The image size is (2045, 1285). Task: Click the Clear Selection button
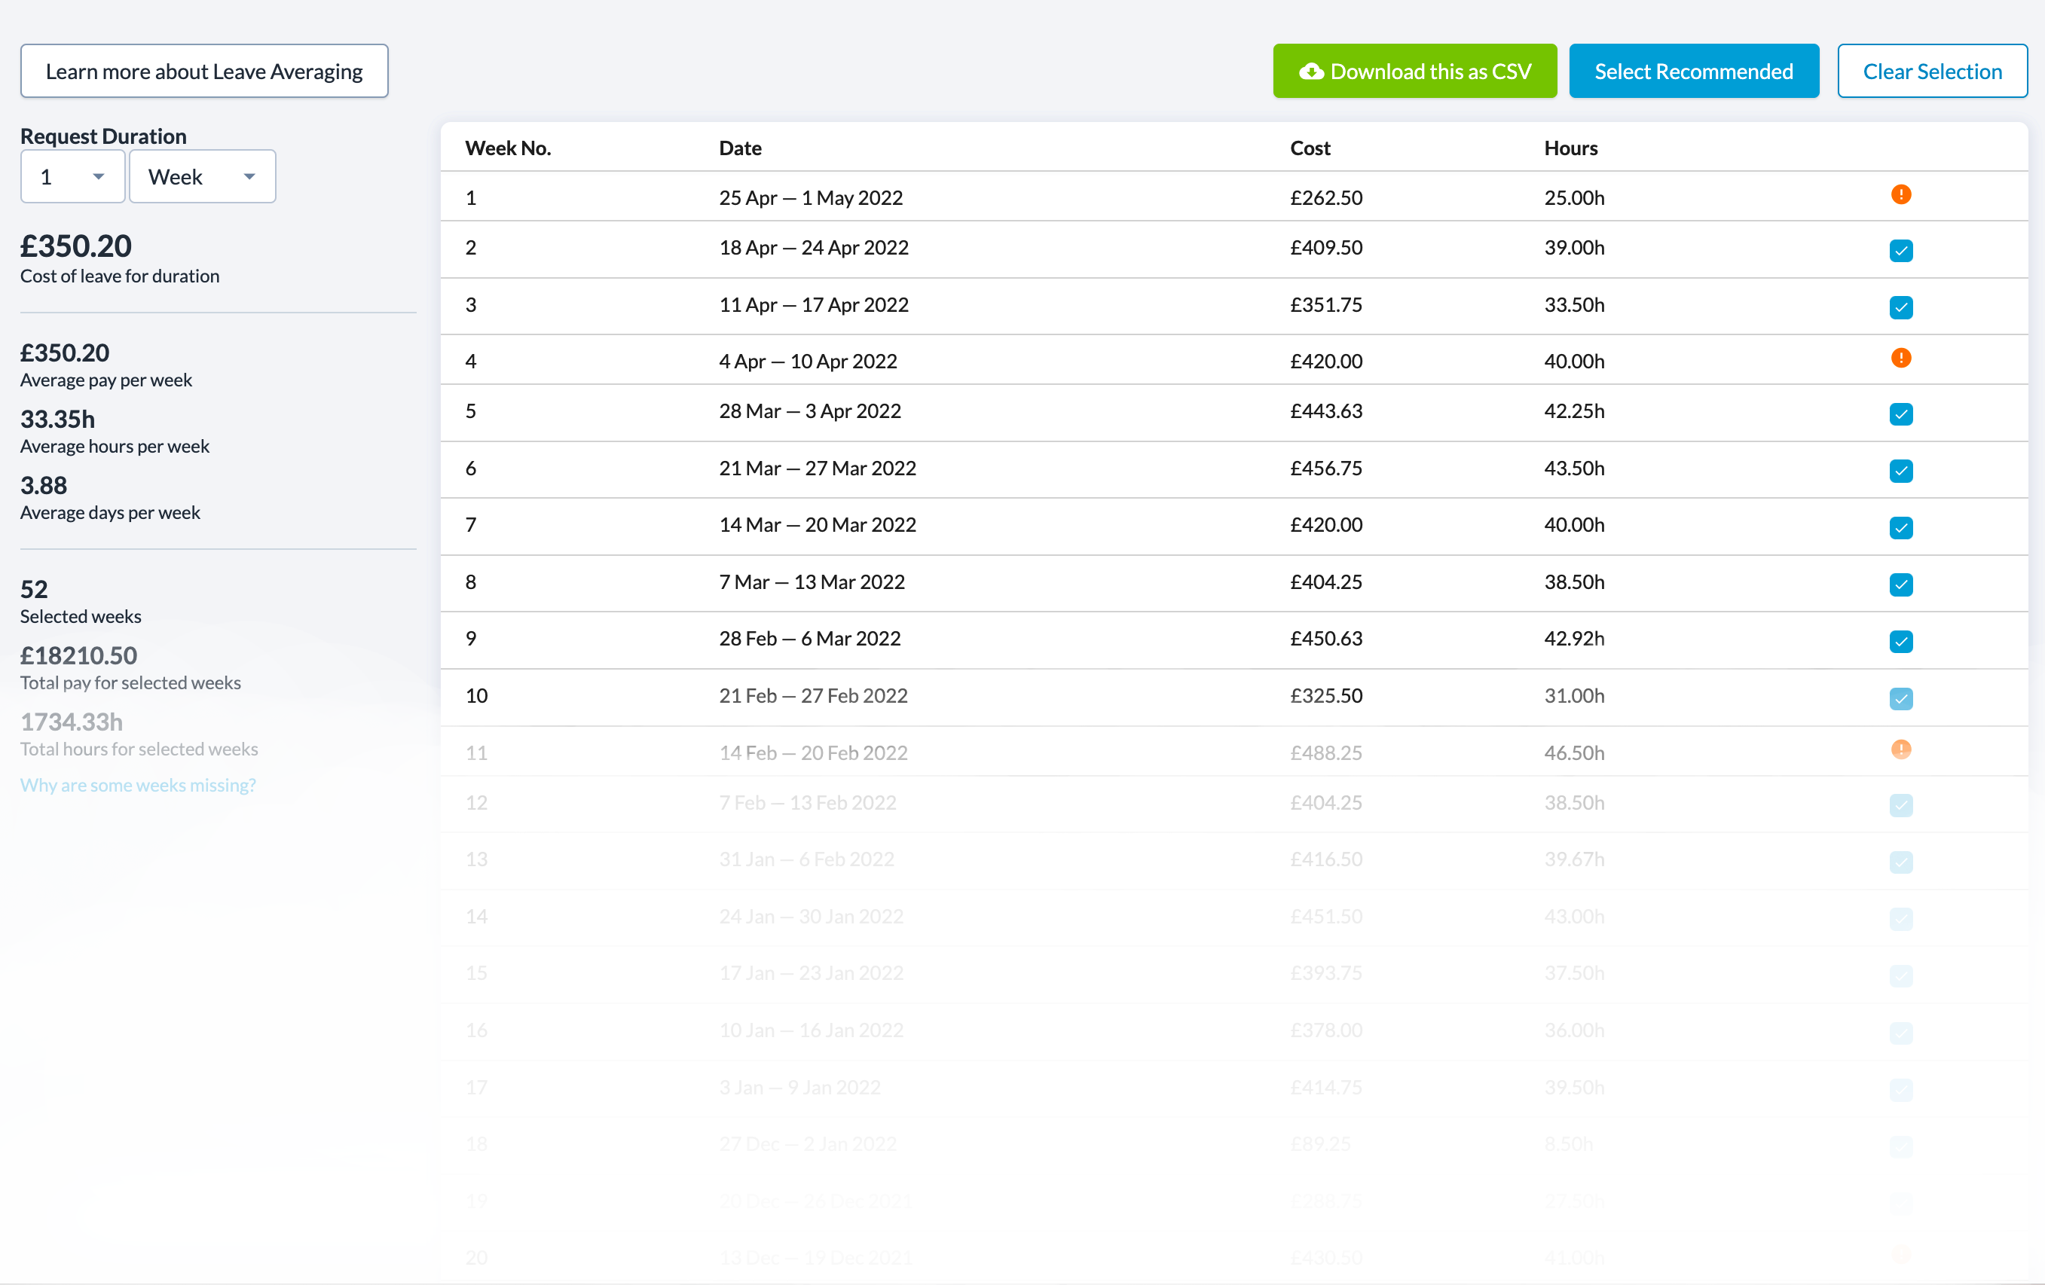click(x=1932, y=72)
